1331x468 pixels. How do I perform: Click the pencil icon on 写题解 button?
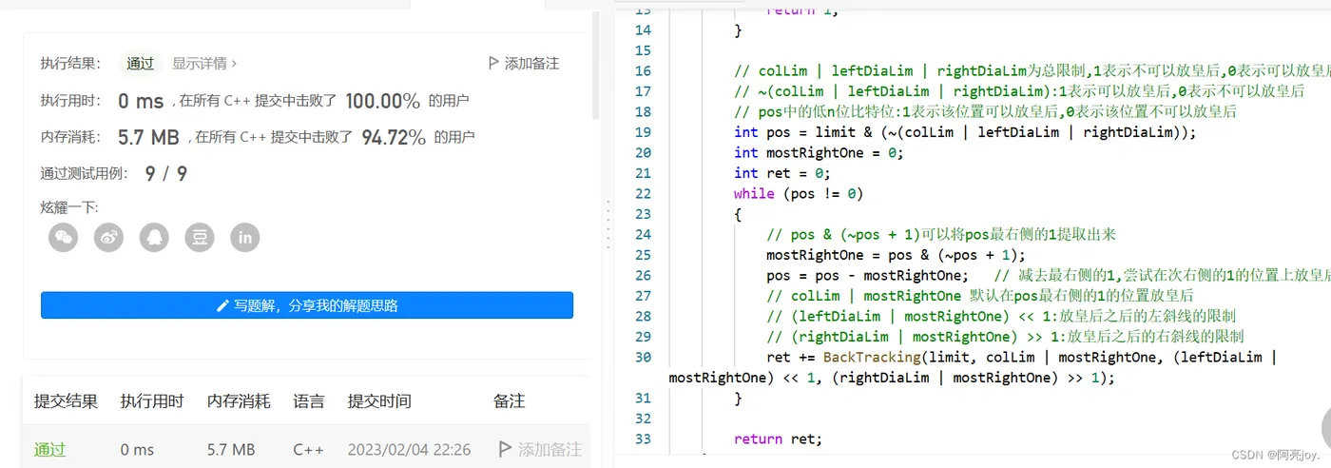point(223,305)
